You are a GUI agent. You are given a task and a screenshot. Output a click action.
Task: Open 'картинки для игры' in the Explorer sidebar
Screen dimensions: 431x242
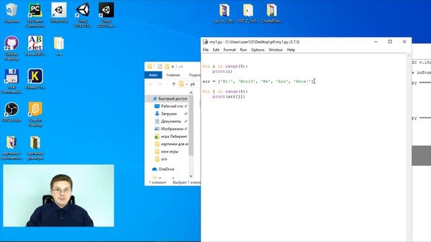[x=171, y=144]
